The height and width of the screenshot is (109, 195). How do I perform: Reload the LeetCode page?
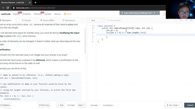pyautogui.click(x=8, y=8)
